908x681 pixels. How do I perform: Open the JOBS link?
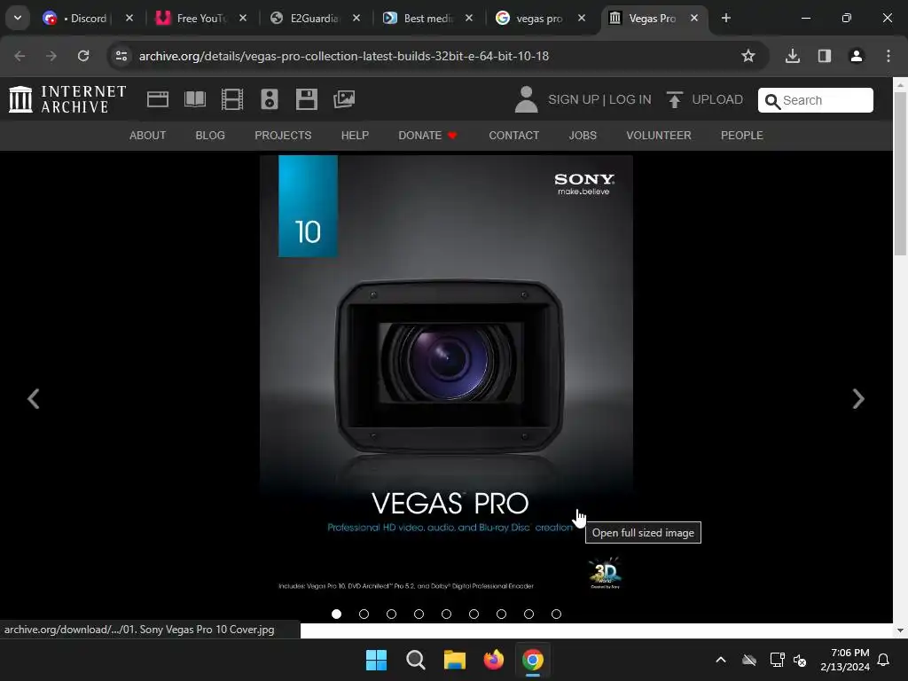point(583,136)
